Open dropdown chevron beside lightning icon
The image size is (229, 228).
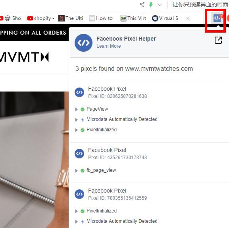[x=160, y=5]
